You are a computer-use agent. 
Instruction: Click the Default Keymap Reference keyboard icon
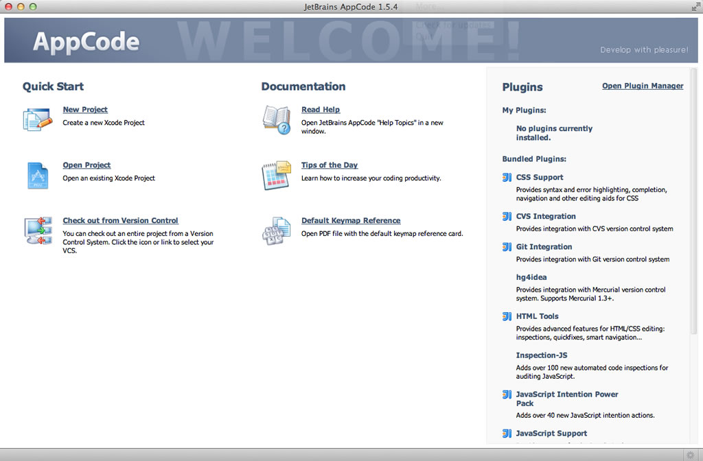276,230
